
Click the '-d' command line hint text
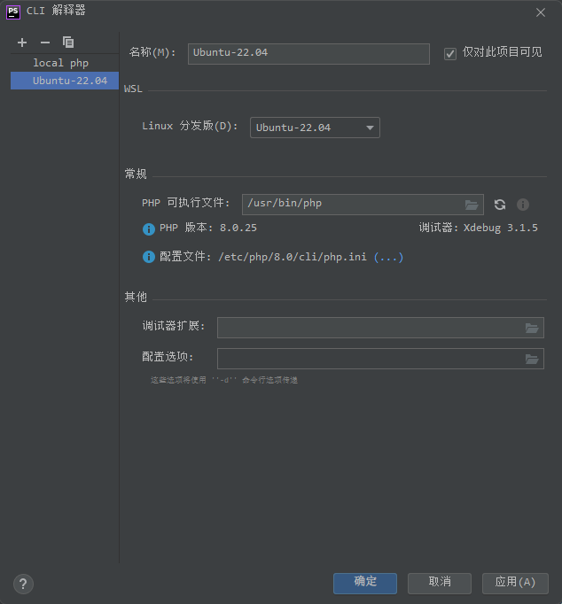pyautogui.click(x=224, y=380)
